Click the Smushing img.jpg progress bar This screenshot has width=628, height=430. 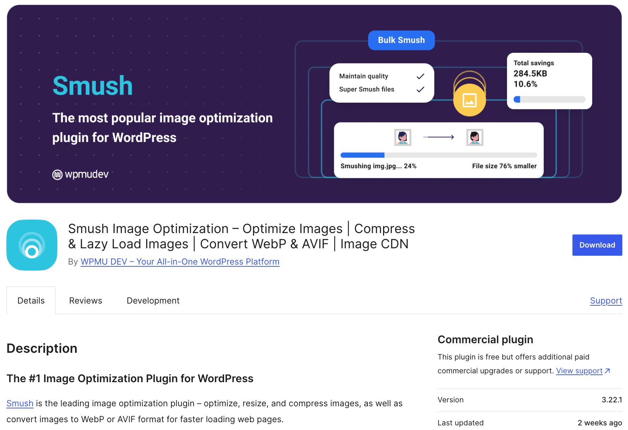(438, 155)
